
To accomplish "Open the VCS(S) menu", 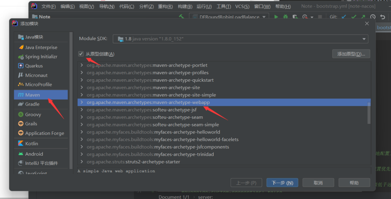I will point(242,7).
